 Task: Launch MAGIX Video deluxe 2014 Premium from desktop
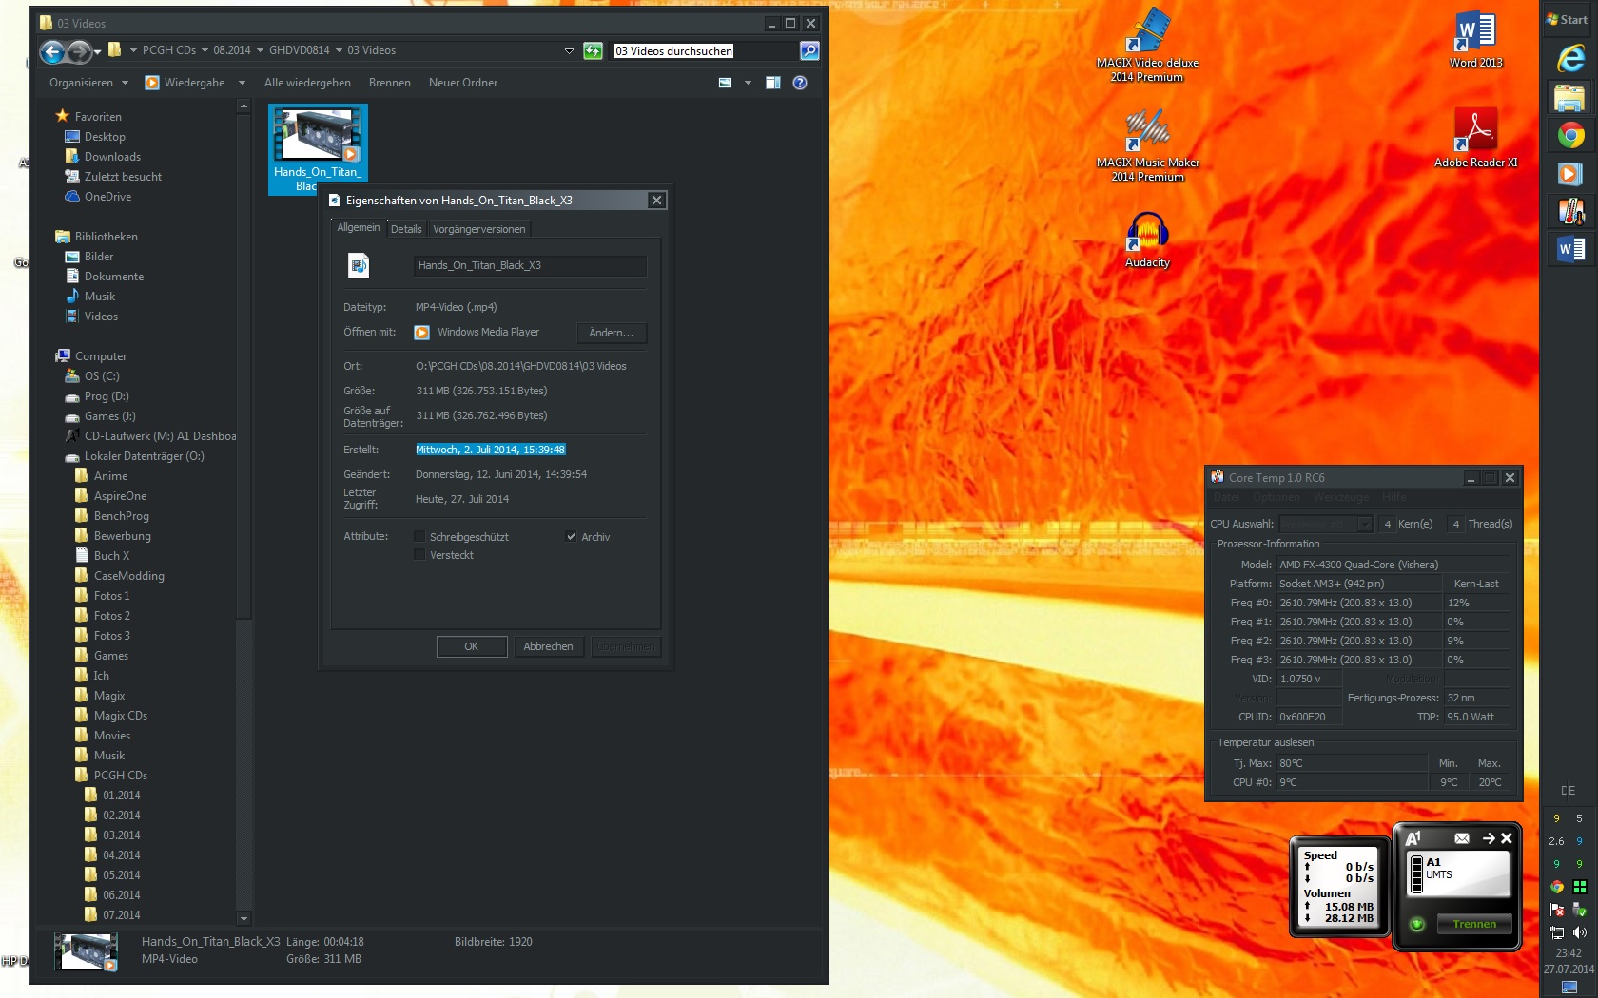[1147, 45]
